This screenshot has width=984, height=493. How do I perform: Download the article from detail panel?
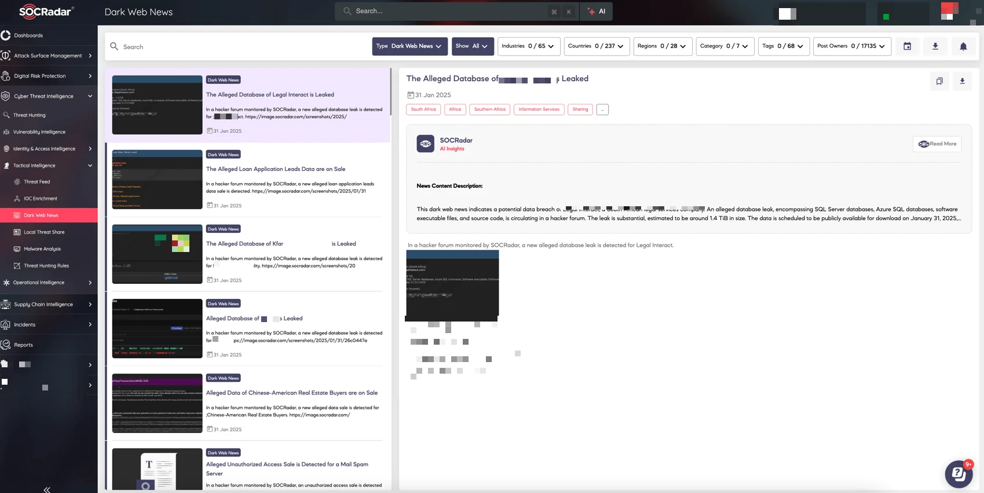coord(962,81)
